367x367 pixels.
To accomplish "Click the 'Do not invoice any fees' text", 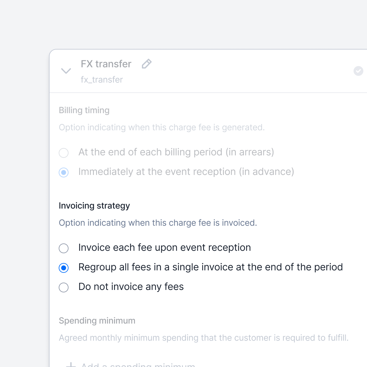I will coord(131,287).
